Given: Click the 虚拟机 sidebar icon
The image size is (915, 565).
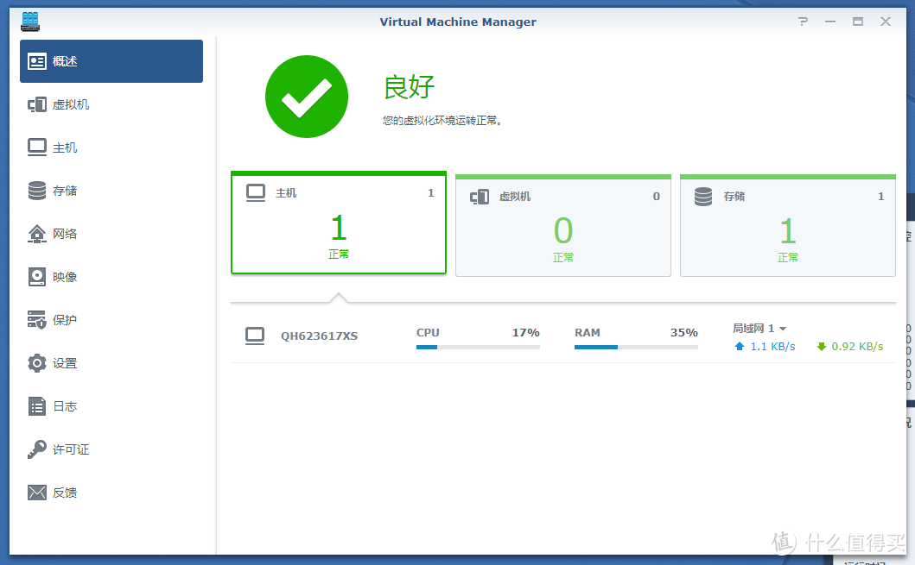Looking at the screenshot, I should tap(37, 104).
